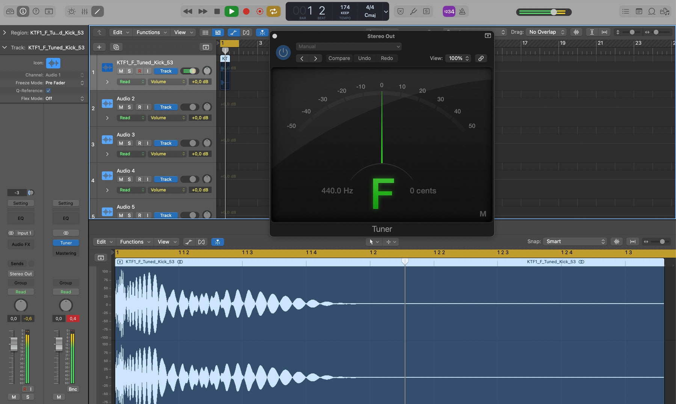Open Quick Help question mark icon
This screenshot has height=404, width=676.
[36, 11]
